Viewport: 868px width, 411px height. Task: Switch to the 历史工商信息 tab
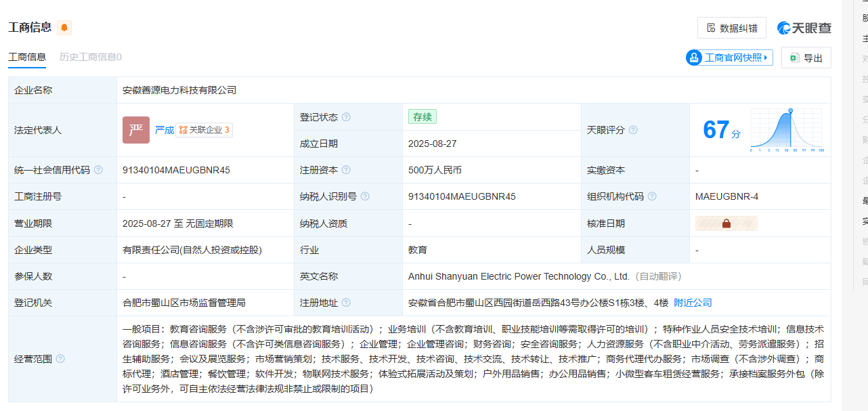[x=90, y=58]
